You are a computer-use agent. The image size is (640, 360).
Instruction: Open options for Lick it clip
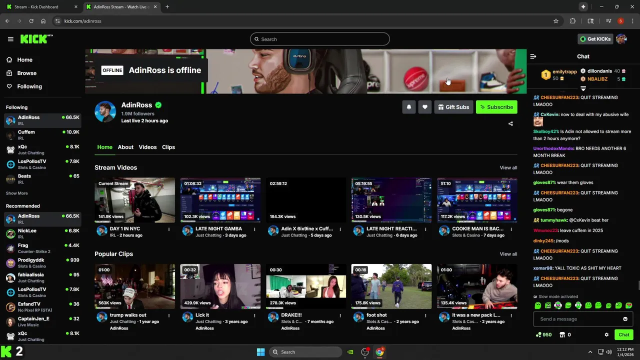point(254,316)
